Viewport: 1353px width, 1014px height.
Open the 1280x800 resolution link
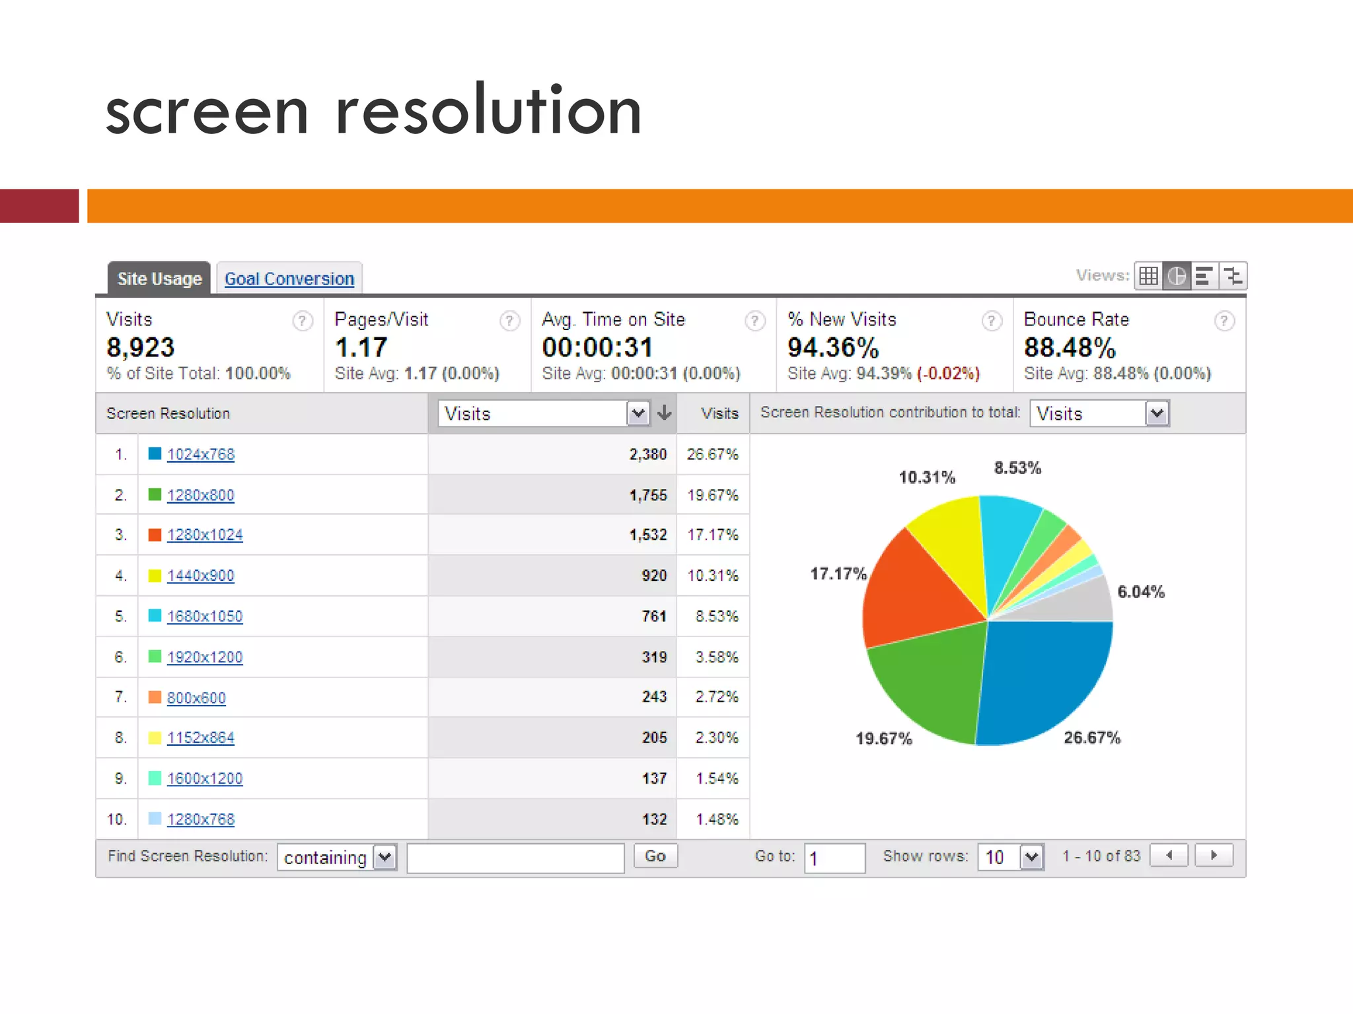[201, 495]
